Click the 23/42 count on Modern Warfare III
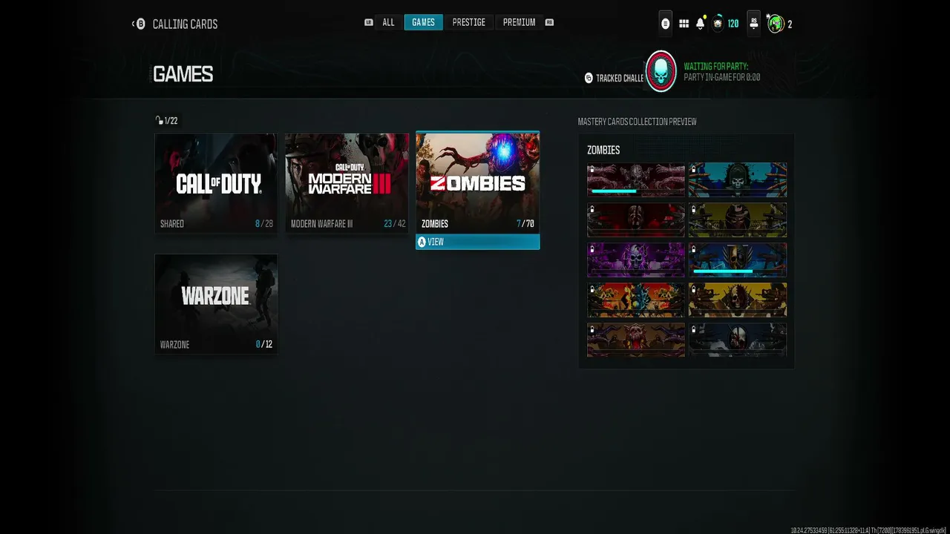This screenshot has width=950, height=534. (395, 223)
